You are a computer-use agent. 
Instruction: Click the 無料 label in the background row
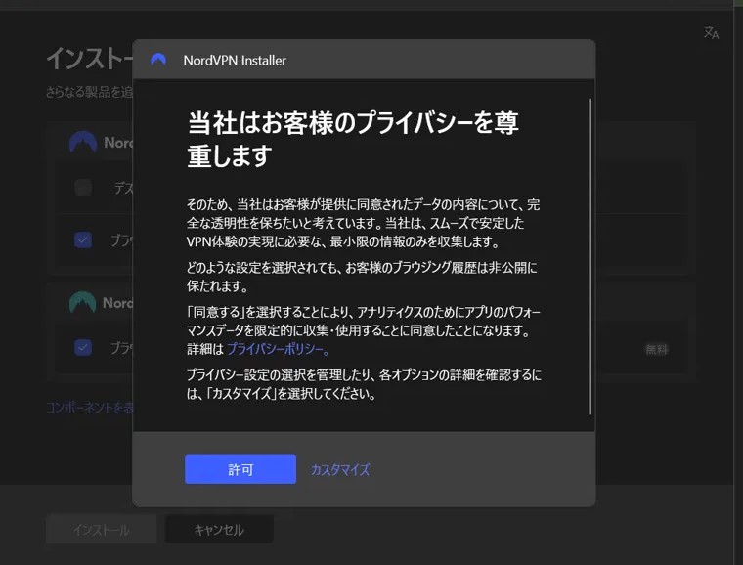pyautogui.click(x=657, y=350)
